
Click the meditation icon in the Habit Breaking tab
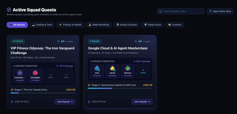[x=90, y=25]
